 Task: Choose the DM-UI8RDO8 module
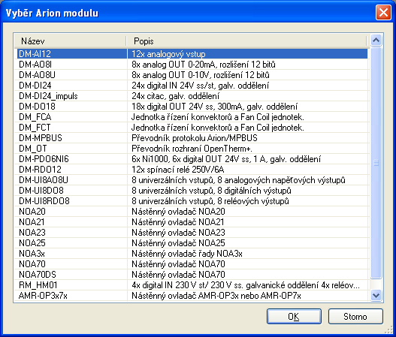click(x=192, y=201)
